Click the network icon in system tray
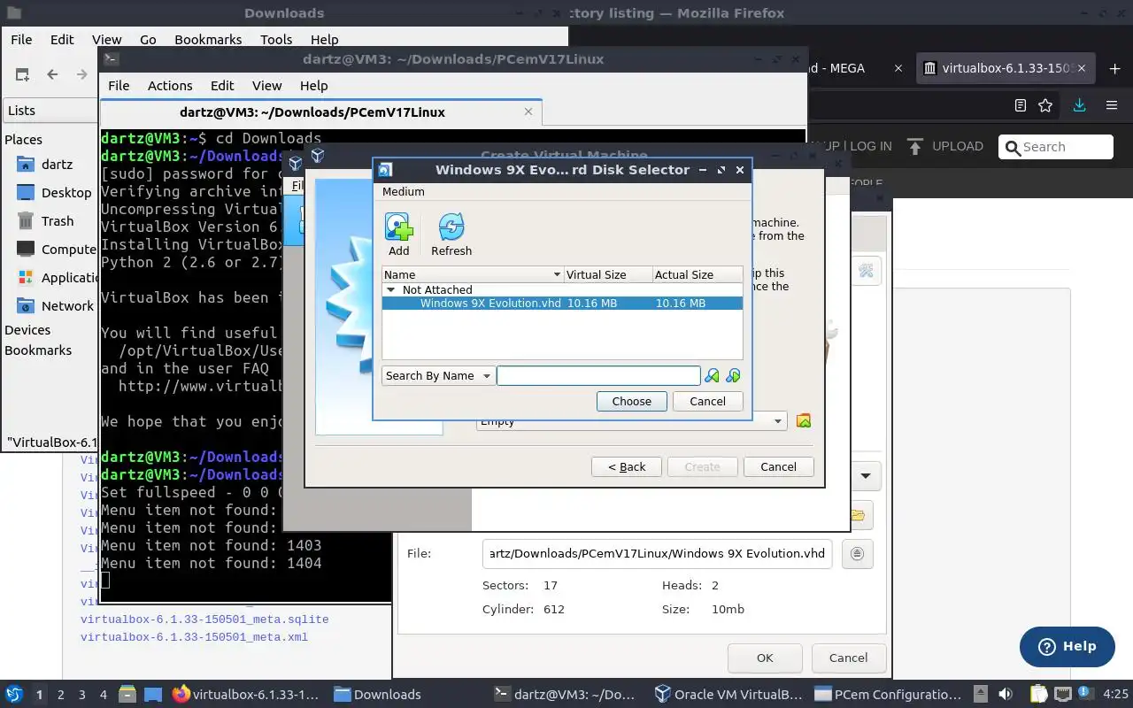Screen dimensions: 1133x708 (x=1063, y=694)
